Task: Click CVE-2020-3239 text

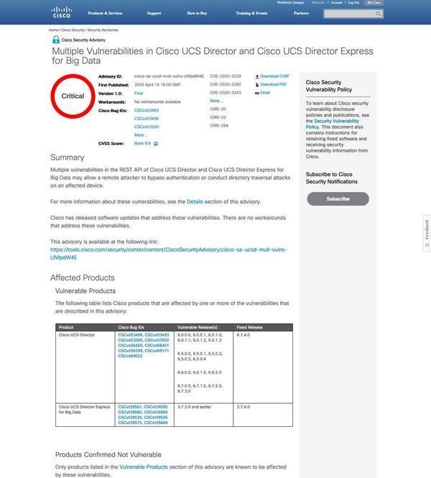Action: pyautogui.click(x=226, y=76)
